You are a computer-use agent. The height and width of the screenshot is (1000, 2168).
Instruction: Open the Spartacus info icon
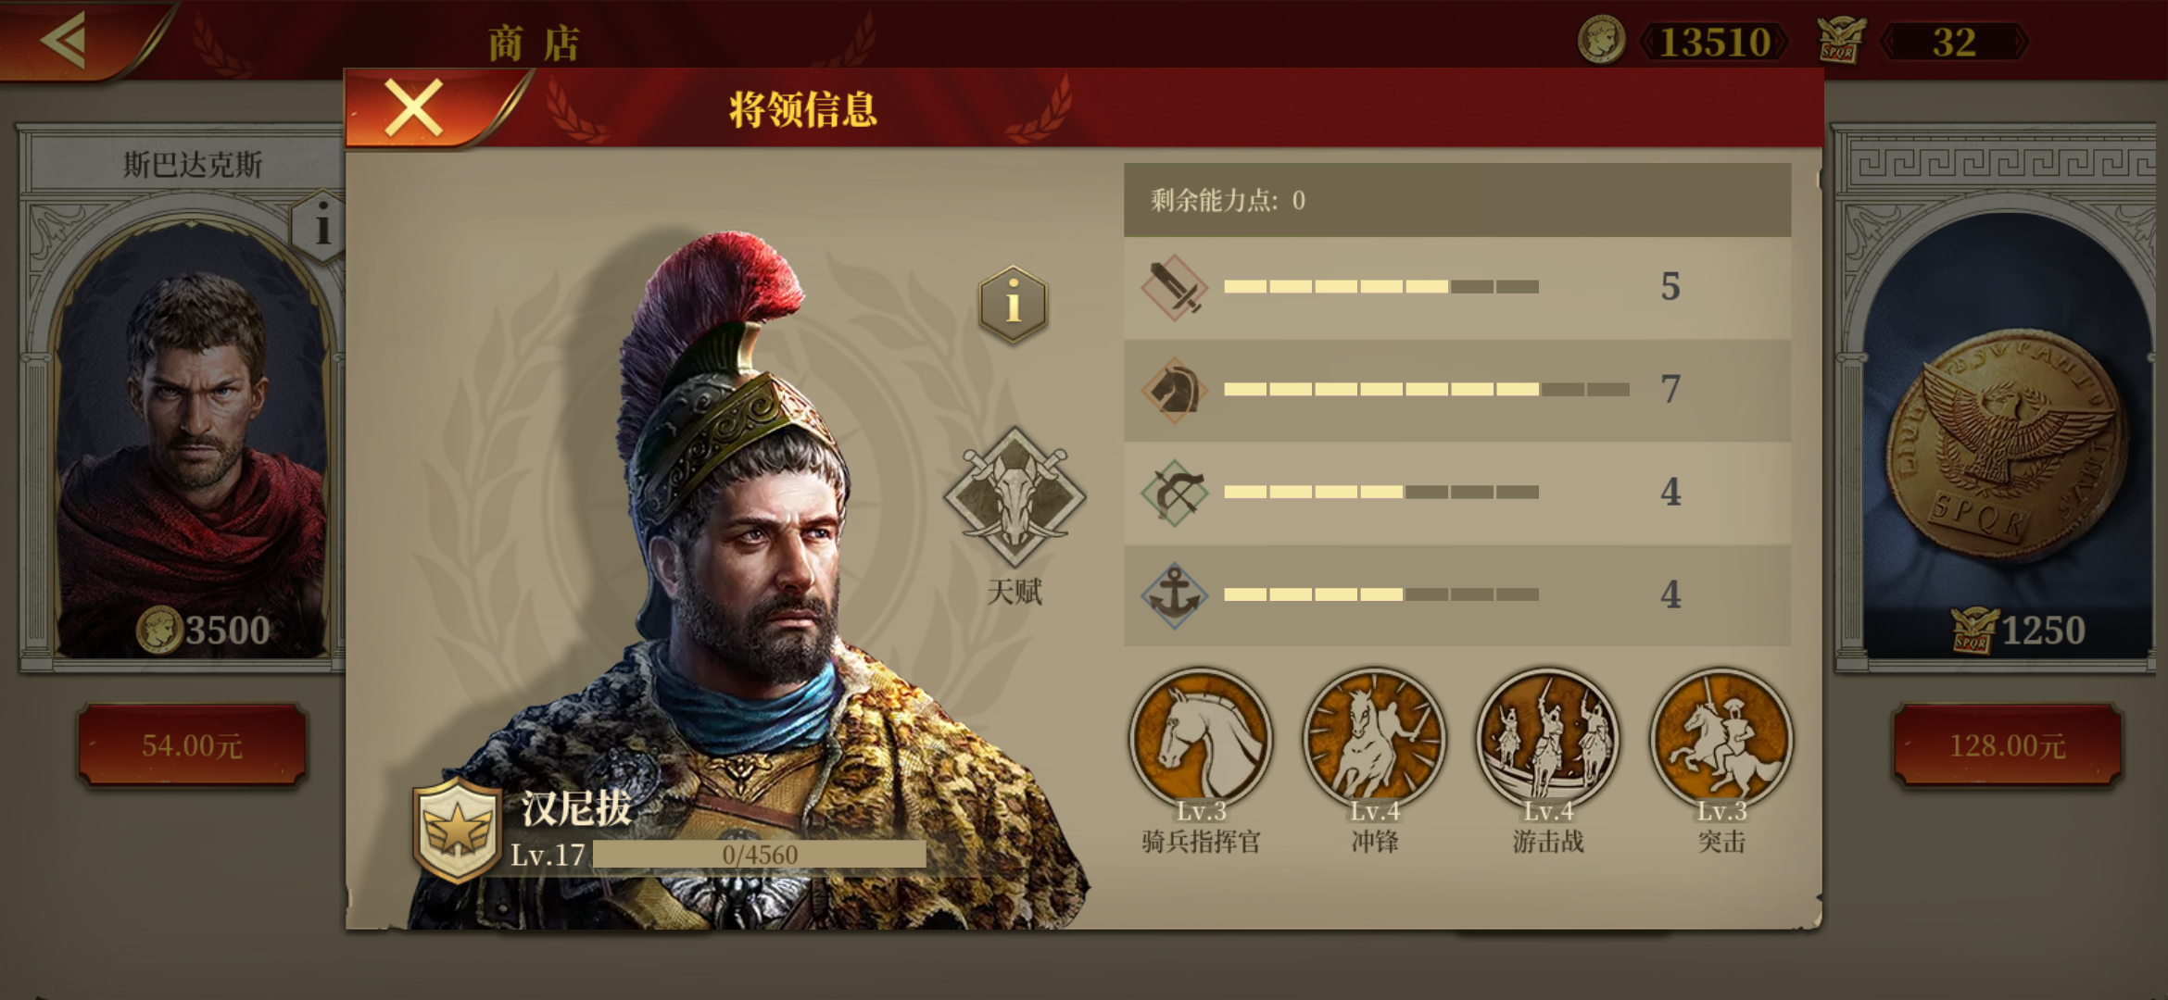[321, 226]
